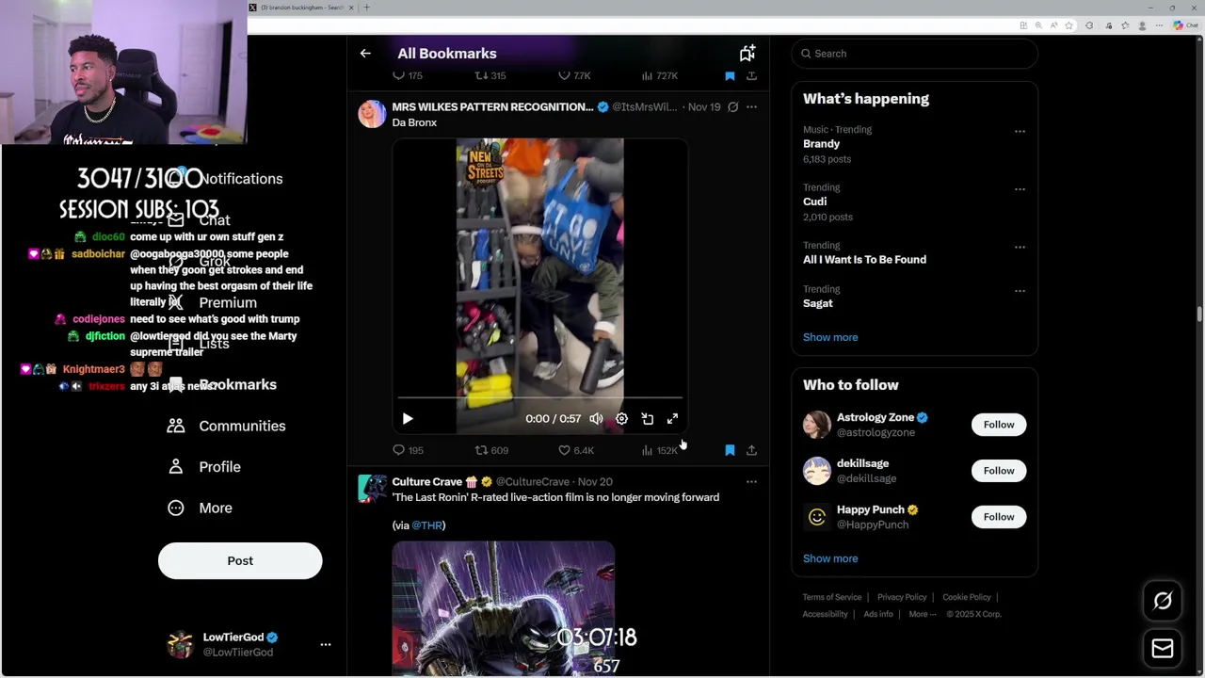1205x678 pixels.
Task: Follow Astrology Zone
Action: pos(999,425)
